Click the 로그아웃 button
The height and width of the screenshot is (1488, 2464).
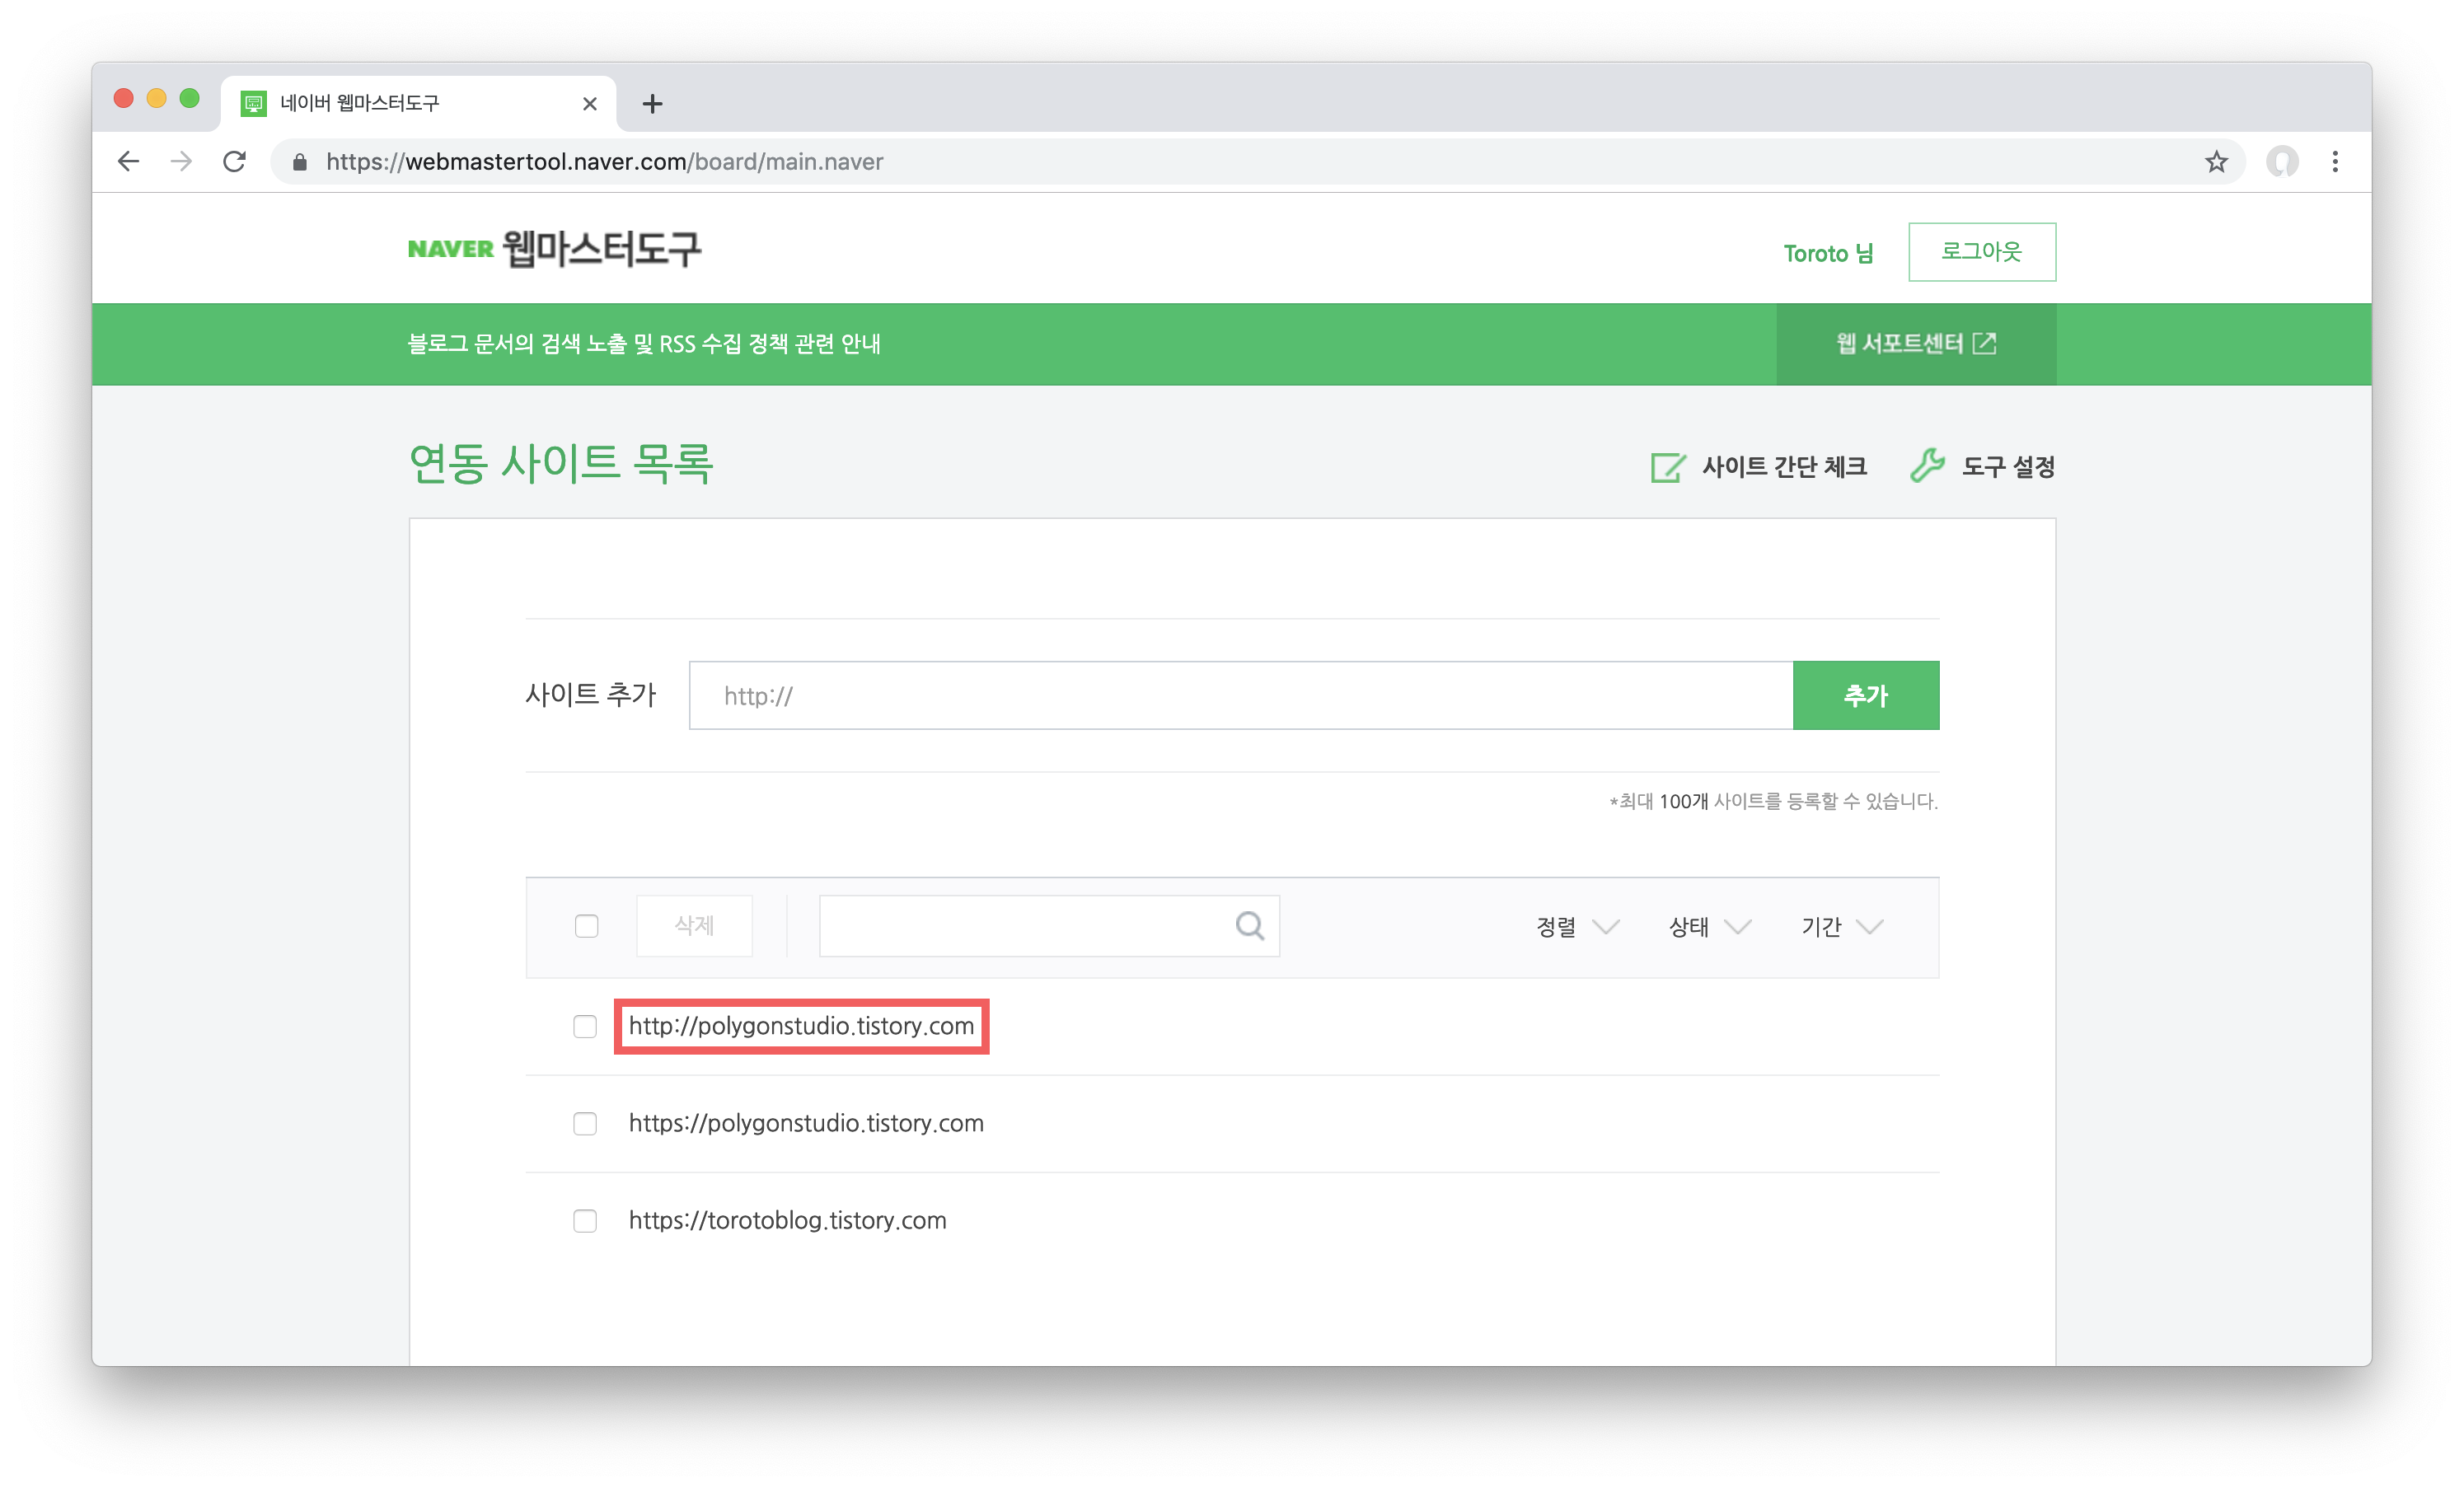pos(1981,252)
